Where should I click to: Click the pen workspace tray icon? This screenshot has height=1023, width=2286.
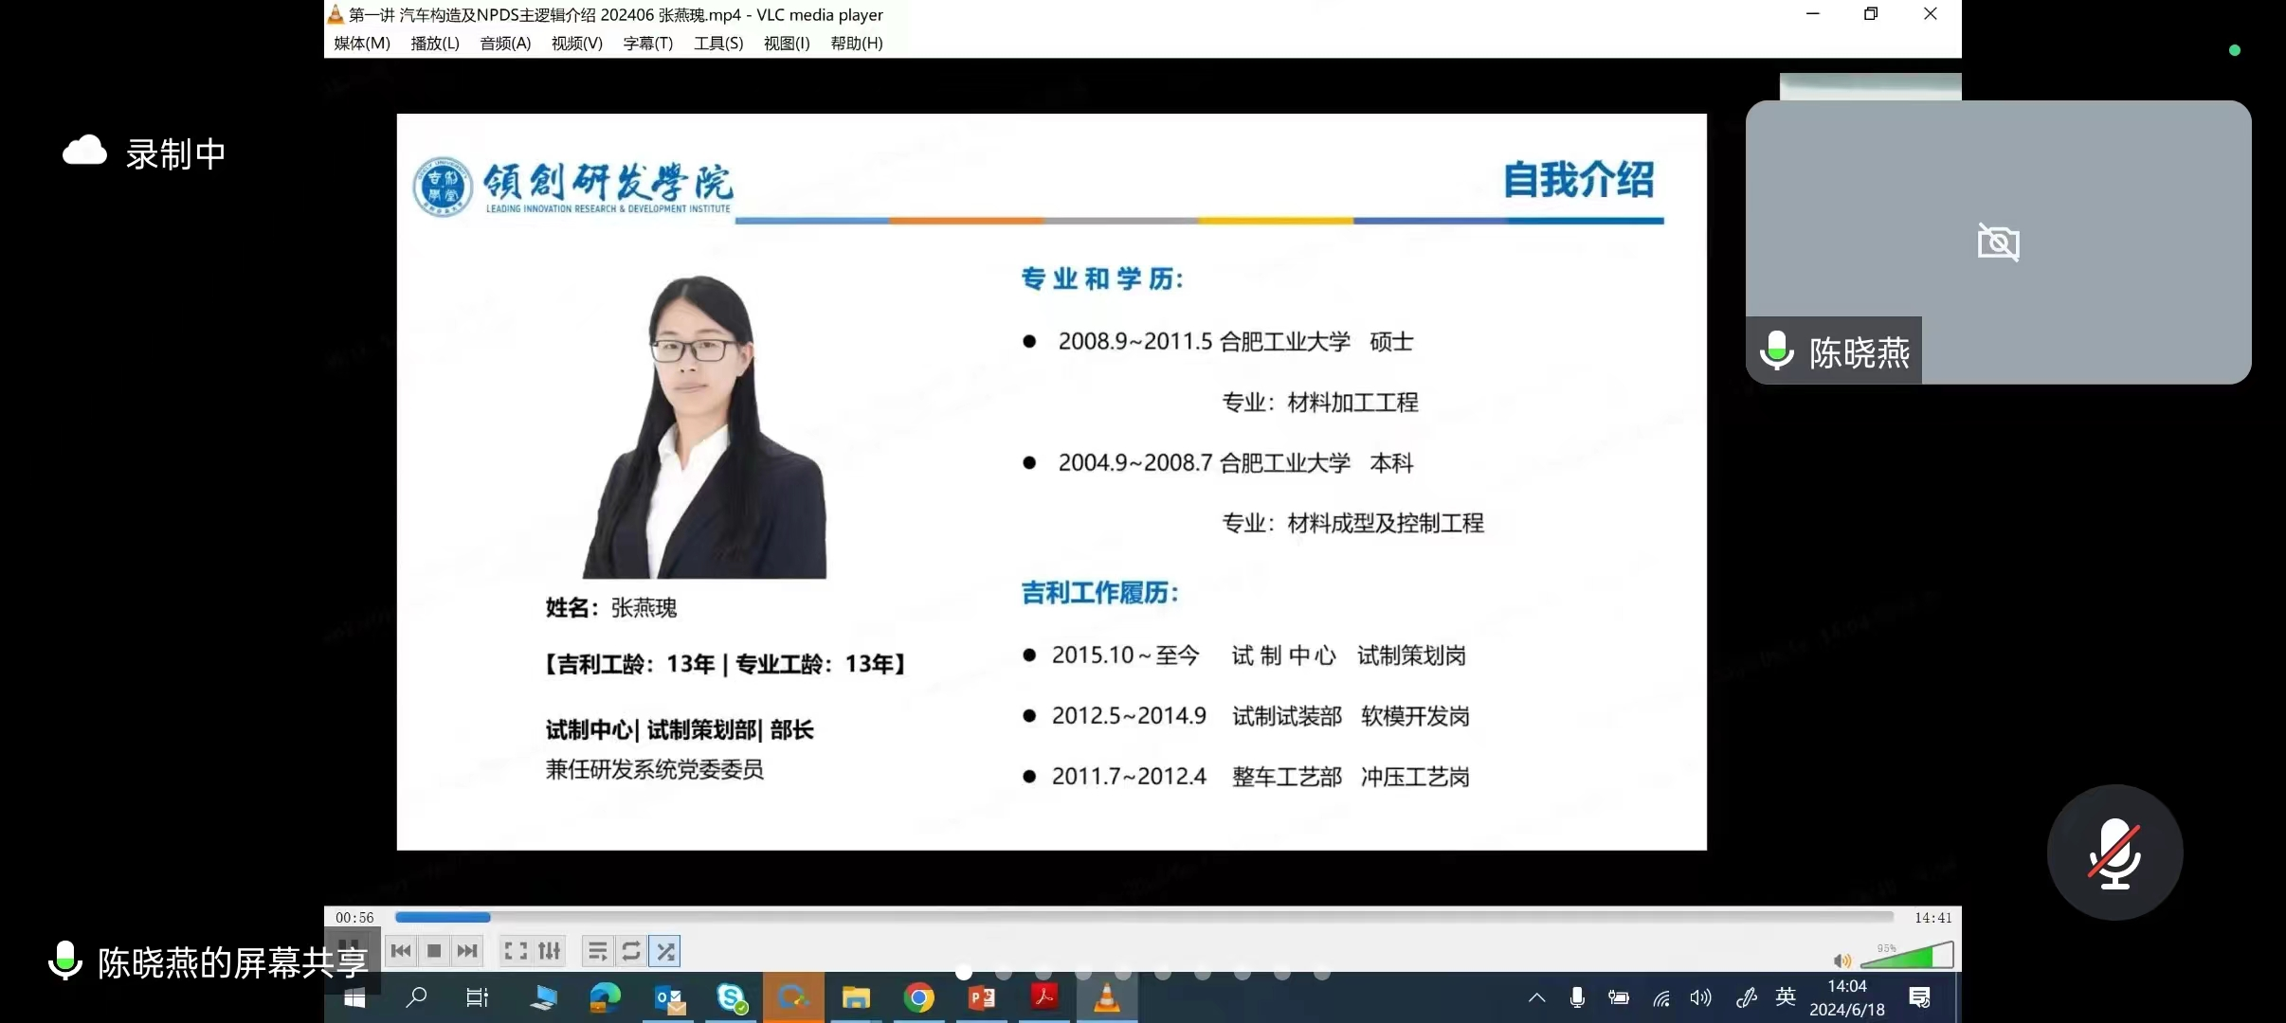tap(1746, 997)
